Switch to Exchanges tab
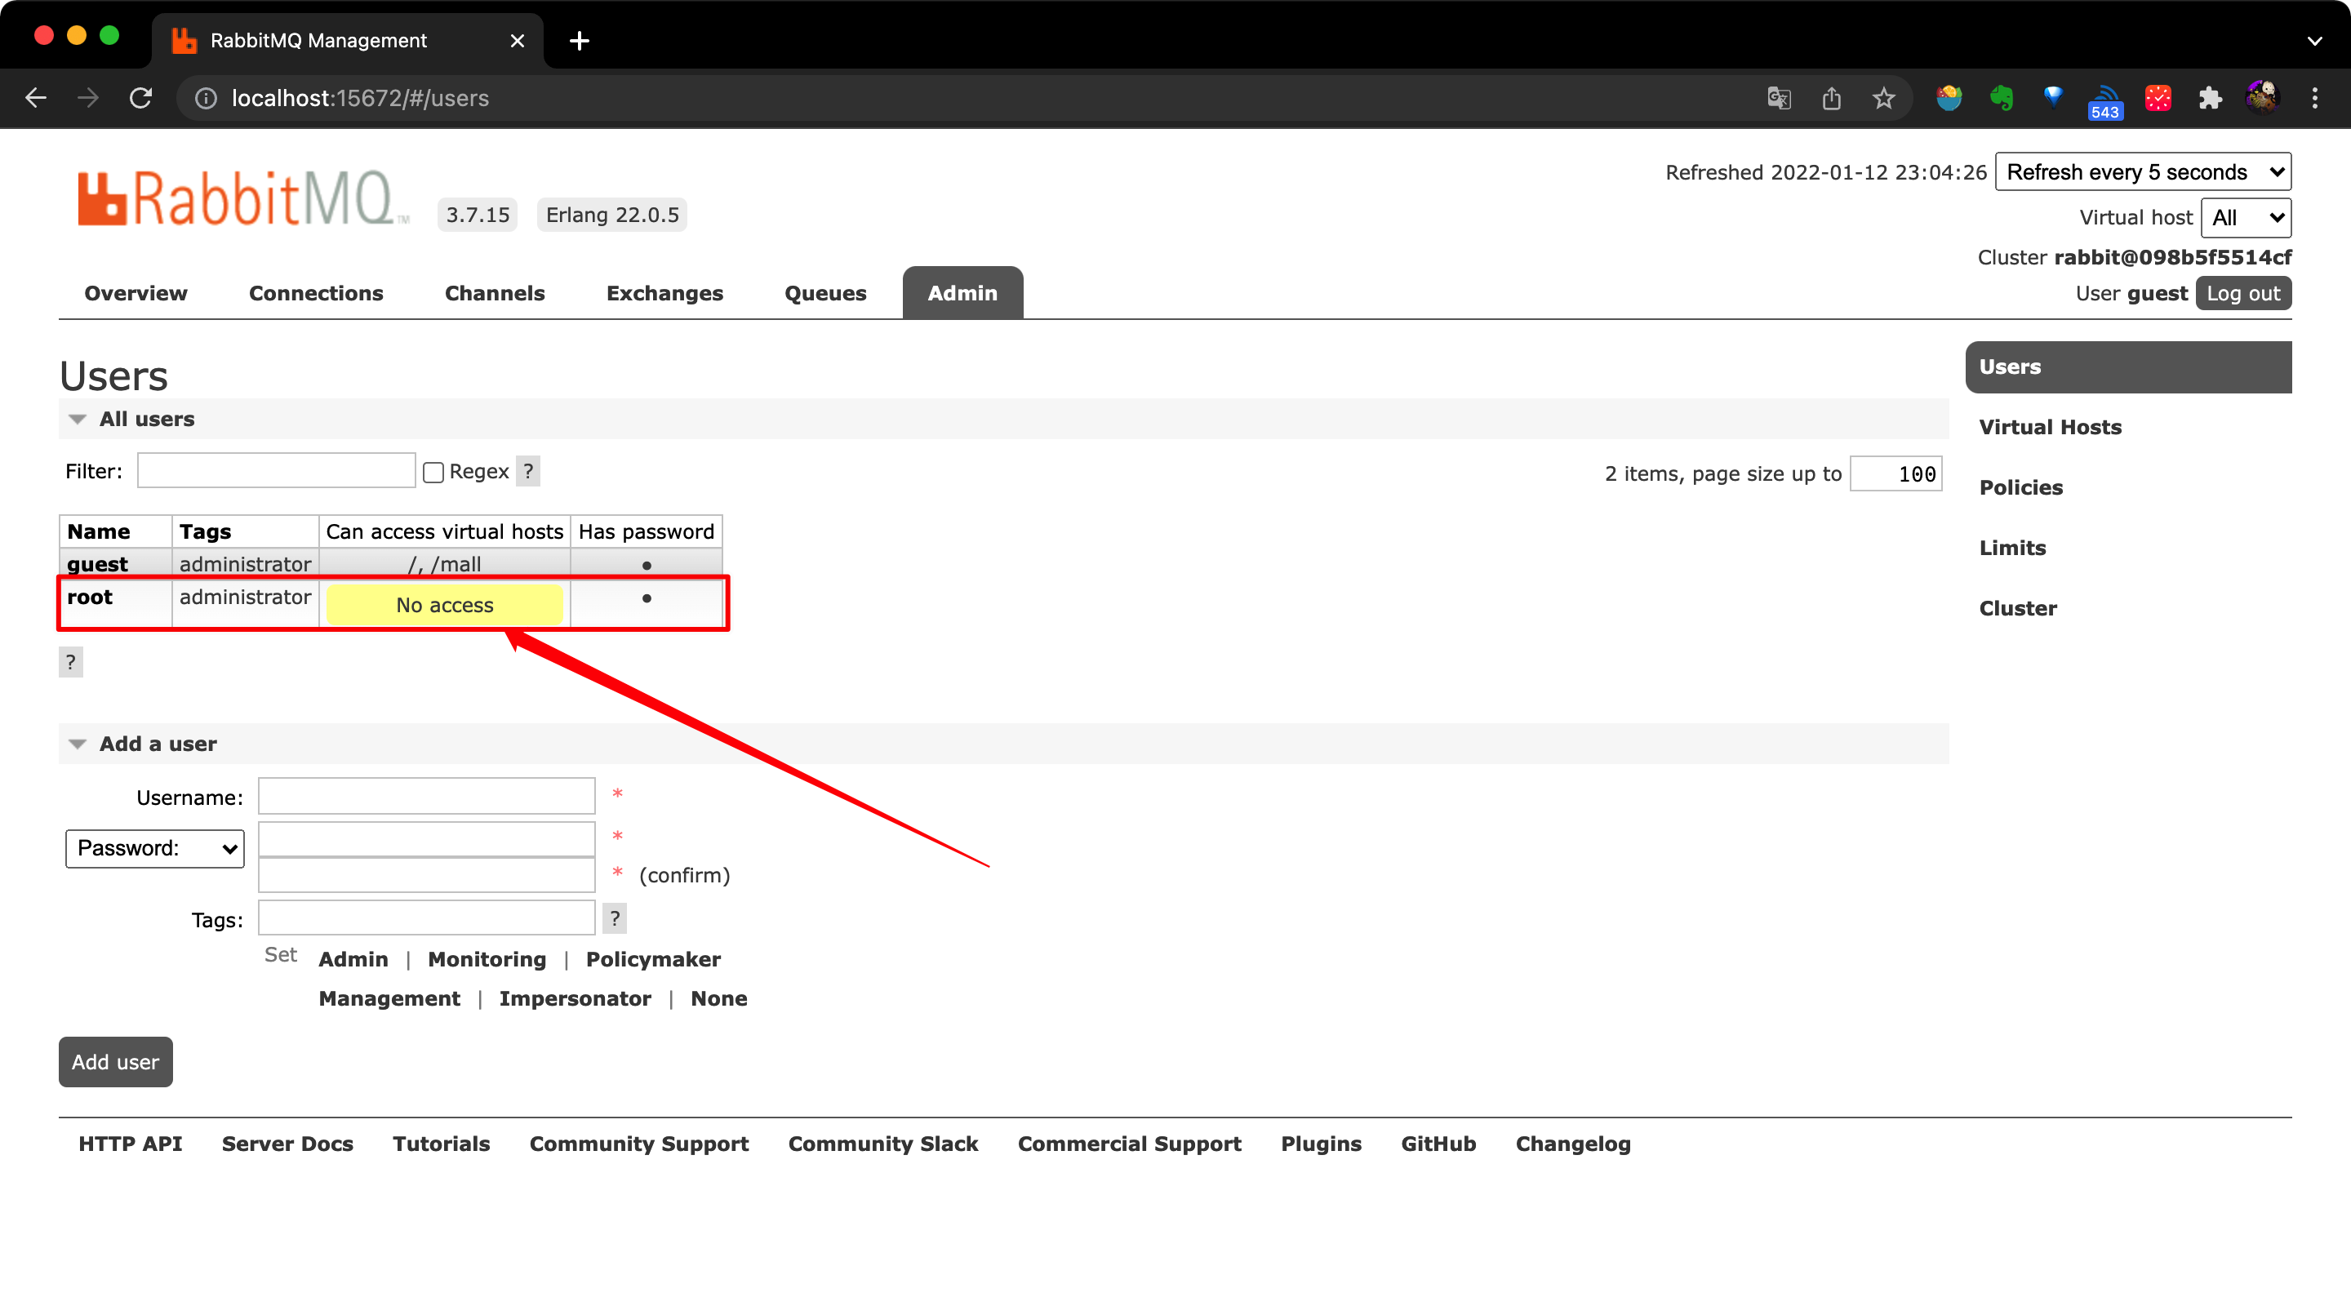Viewport: 2351px width, 1293px height. click(664, 293)
